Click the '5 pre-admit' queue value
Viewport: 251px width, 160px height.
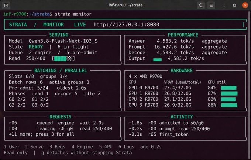tap(82, 53)
